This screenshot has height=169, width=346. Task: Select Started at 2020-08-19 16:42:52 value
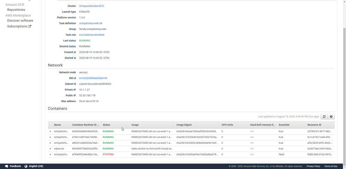point(94,58)
